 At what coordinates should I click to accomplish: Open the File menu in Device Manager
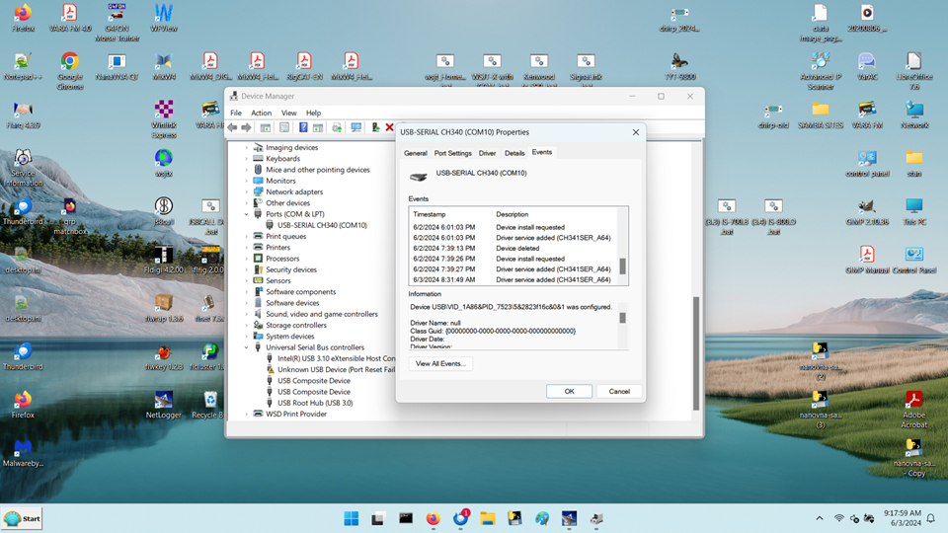(x=236, y=113)
